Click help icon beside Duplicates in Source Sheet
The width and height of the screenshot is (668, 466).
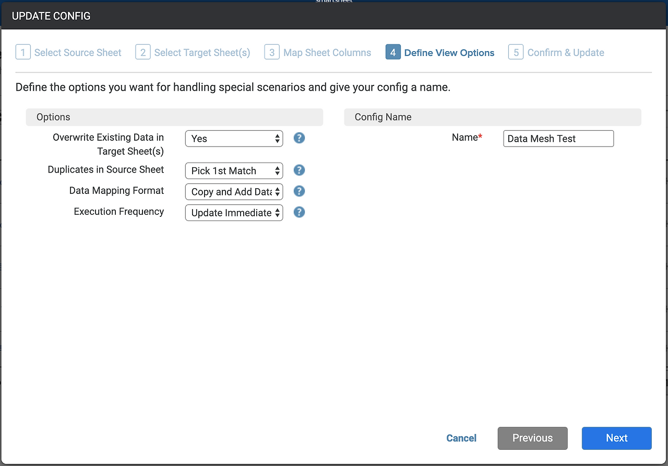click(299, 170)
